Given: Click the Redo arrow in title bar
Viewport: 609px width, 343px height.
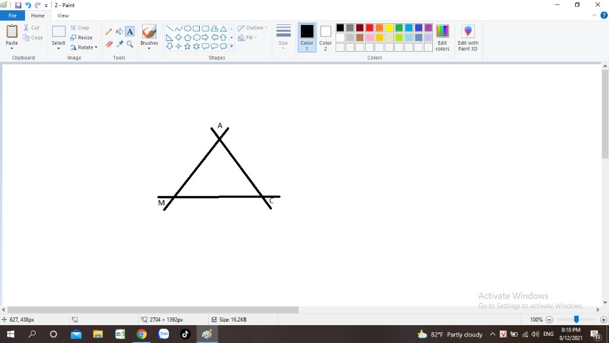Looking at the screenshot, I should (x=37, y=5).
